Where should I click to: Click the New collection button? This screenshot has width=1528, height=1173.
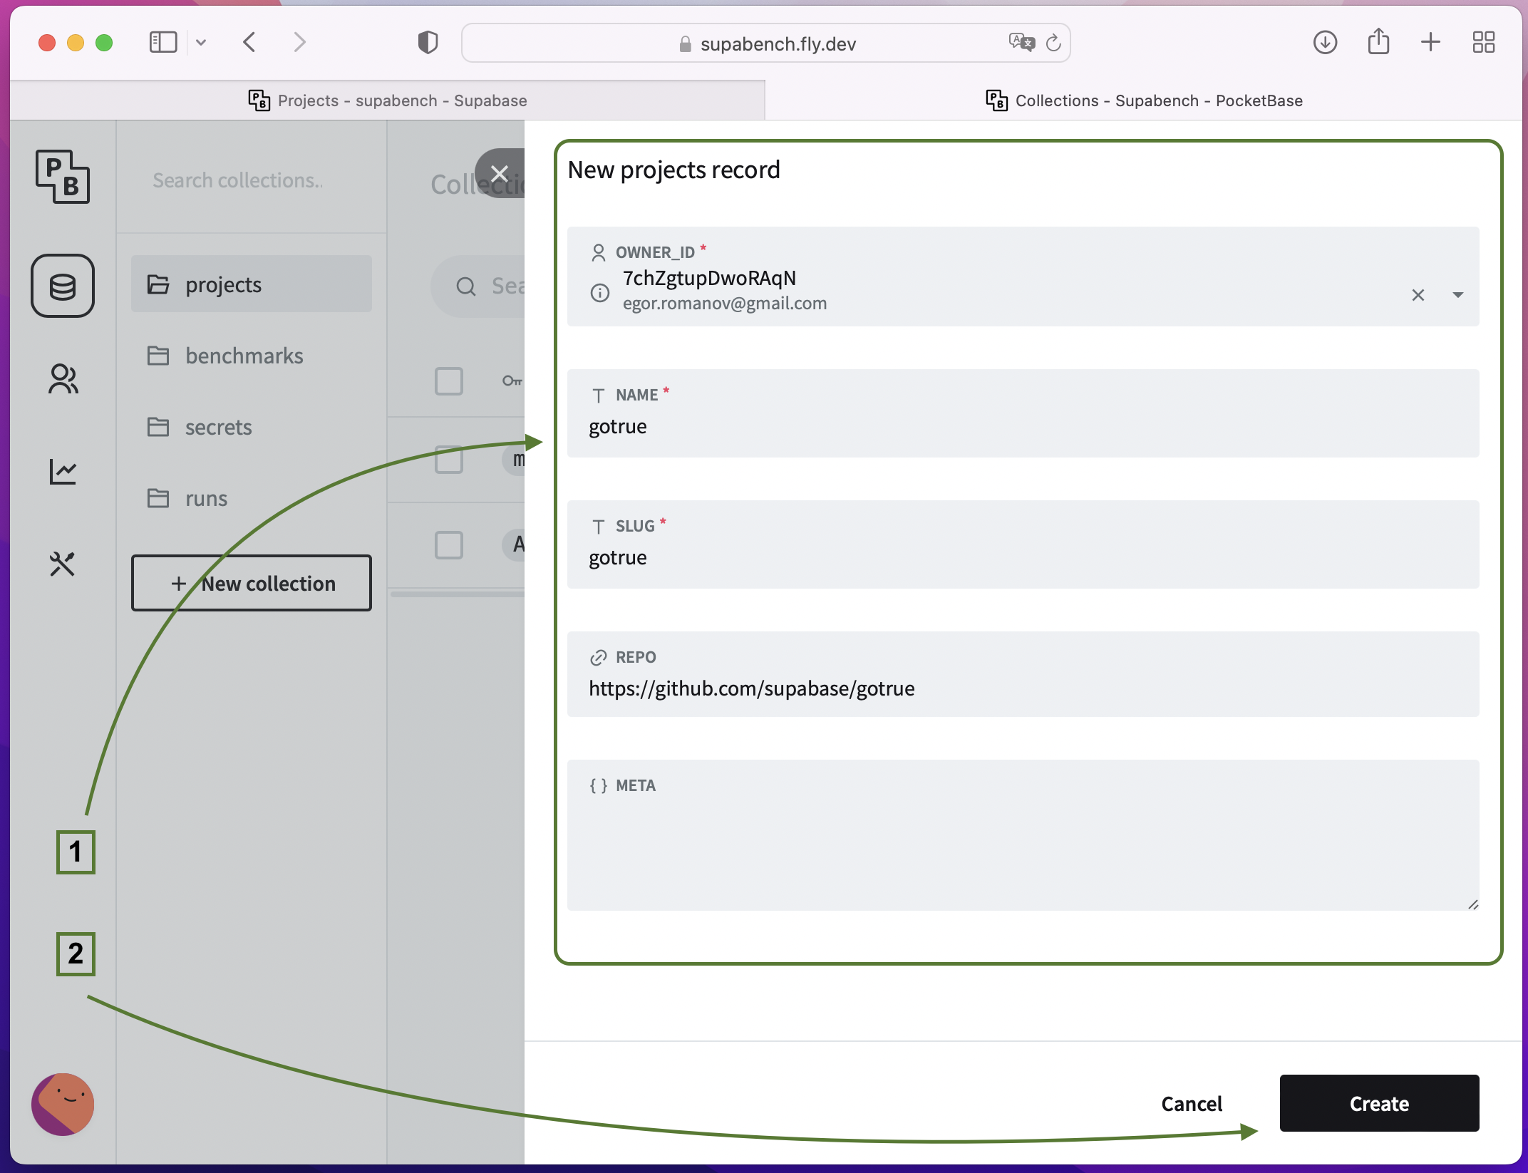(x=252, y=583)
